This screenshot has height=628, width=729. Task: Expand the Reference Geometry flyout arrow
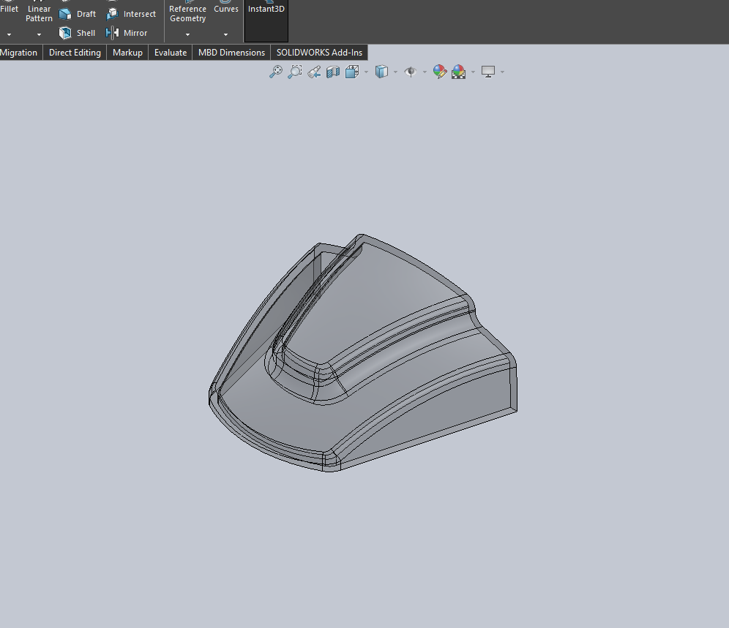[187, 34]
